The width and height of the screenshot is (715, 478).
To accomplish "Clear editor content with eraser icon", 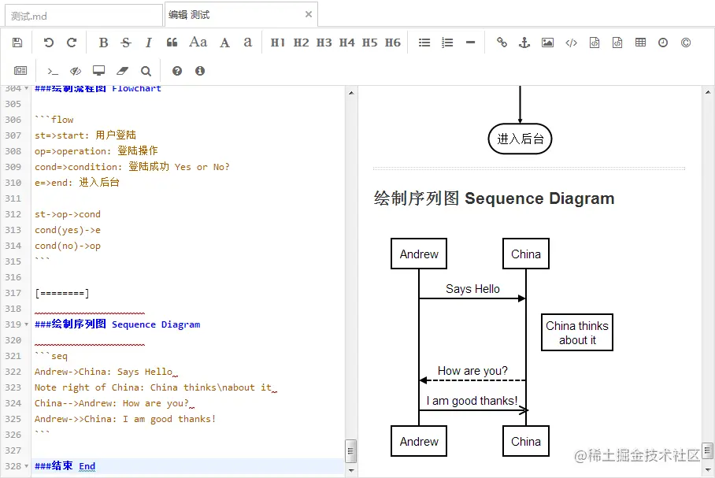I will tap(122, 71).
